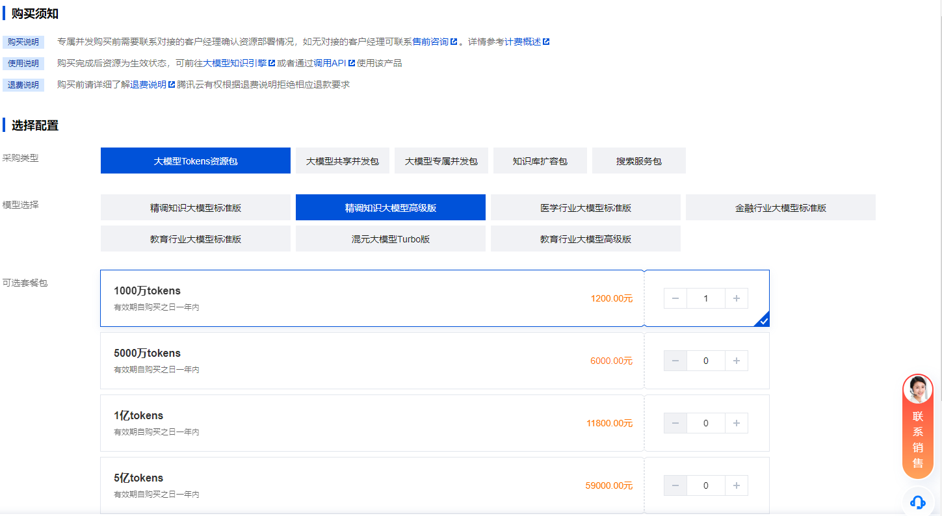Open the headset customer service icon

(918, 502)
